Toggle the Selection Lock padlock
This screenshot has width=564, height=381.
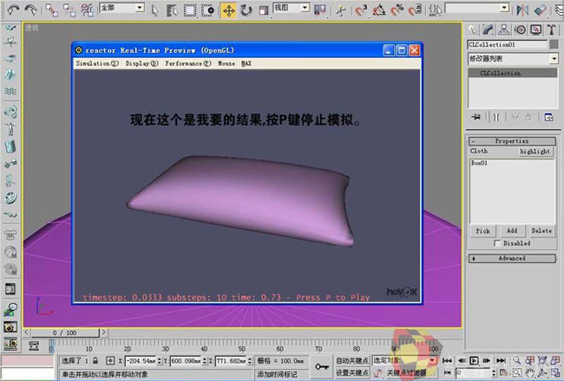(95, 360)
